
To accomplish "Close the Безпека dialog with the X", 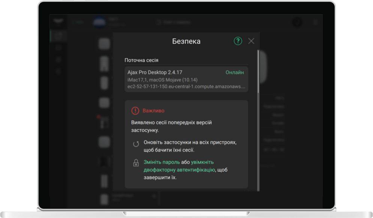I will tap(251, 41).
